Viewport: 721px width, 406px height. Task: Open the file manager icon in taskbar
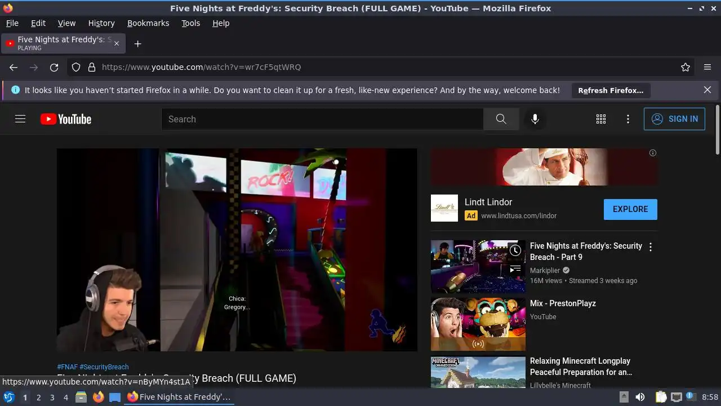coord(81,397)
